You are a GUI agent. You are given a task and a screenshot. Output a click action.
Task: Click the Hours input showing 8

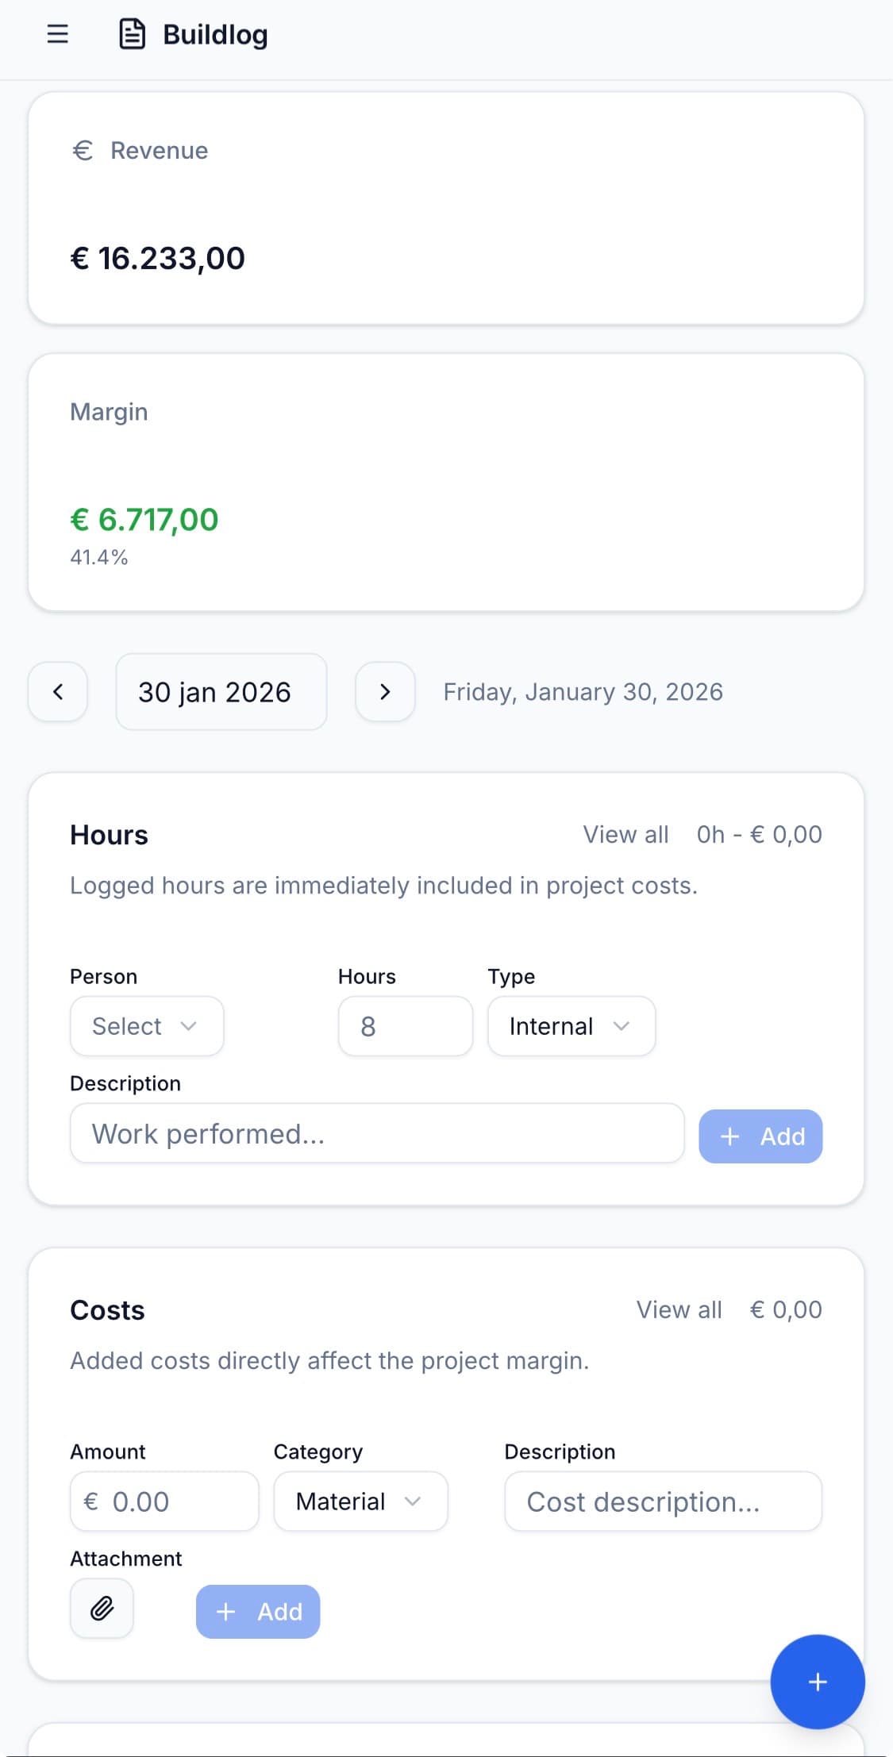[405, 1026]
